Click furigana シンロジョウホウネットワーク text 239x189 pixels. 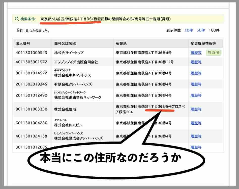70,92
